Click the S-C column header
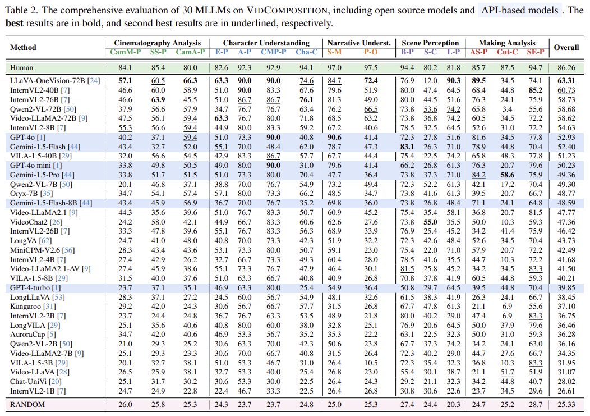The width and height of the screenshot is (590, 416). coord(430,52)
